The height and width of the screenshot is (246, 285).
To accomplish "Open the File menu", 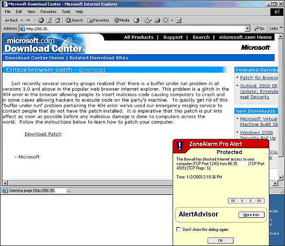I will pos(8,12).
